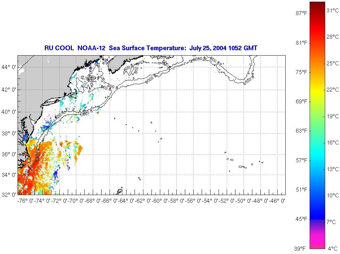
Task: Click the 81°F colorbar label
Action: coord(302,43)
